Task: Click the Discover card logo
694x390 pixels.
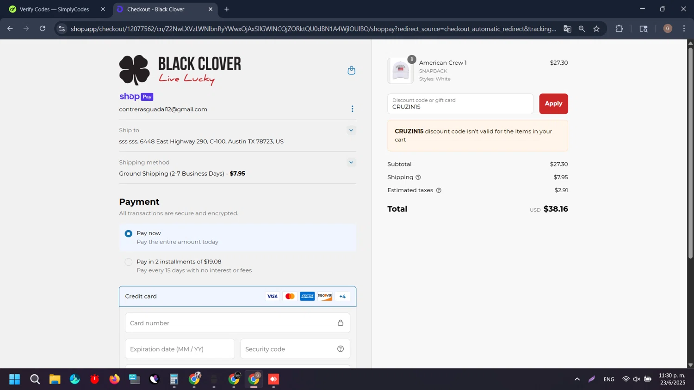Action: click(325, 296)
